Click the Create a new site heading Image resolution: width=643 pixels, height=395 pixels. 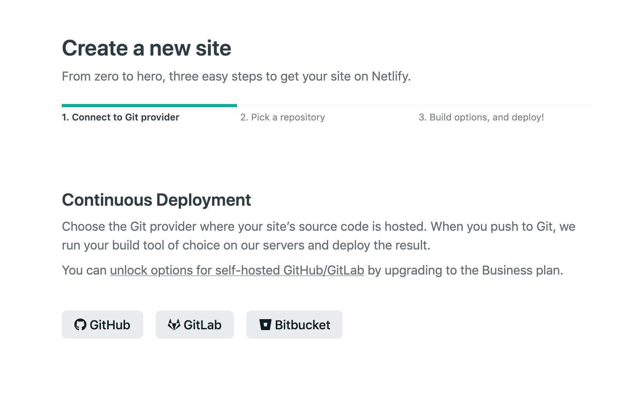(x=147, y=48)
